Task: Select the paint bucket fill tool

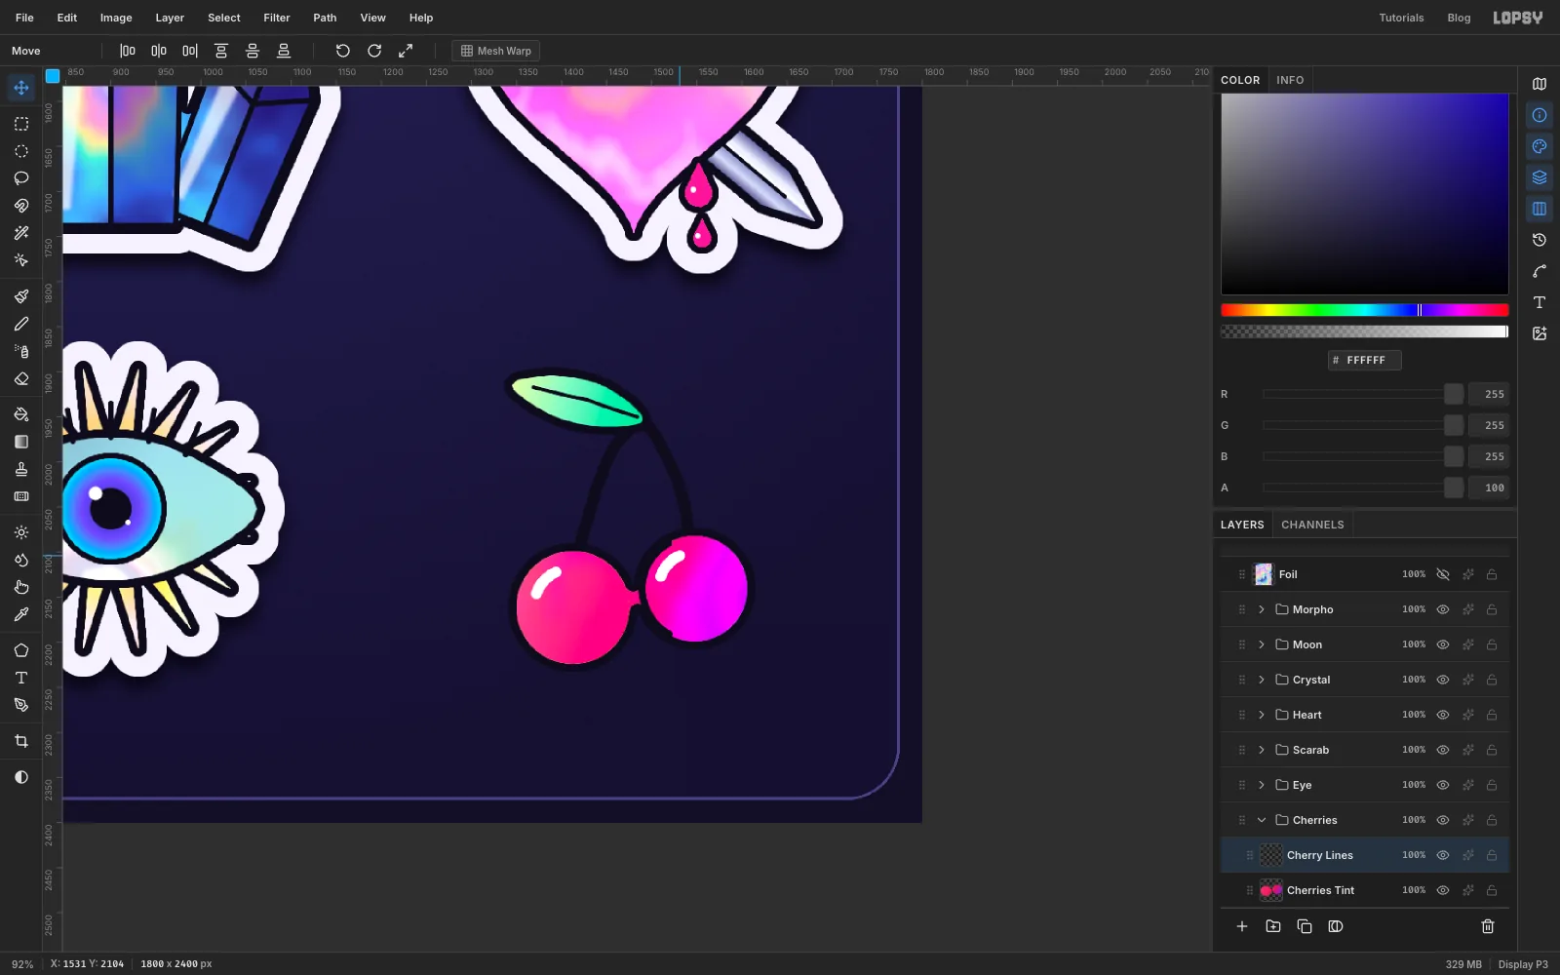Action: tap(21, 414)
